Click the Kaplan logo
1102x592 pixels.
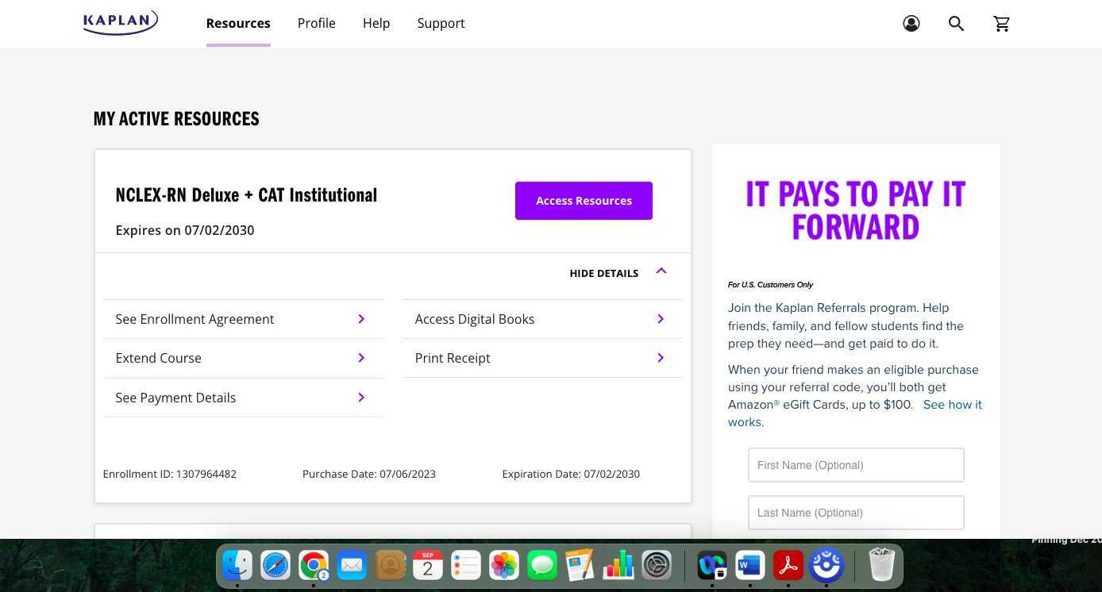(120, 22)
